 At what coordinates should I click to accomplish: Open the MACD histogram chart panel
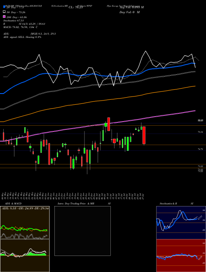pos(25,256)
